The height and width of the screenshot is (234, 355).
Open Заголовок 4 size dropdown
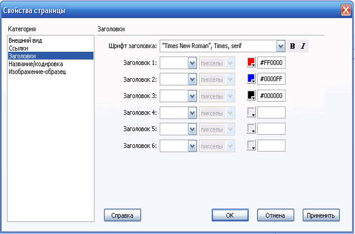click(x=192, y=112)
